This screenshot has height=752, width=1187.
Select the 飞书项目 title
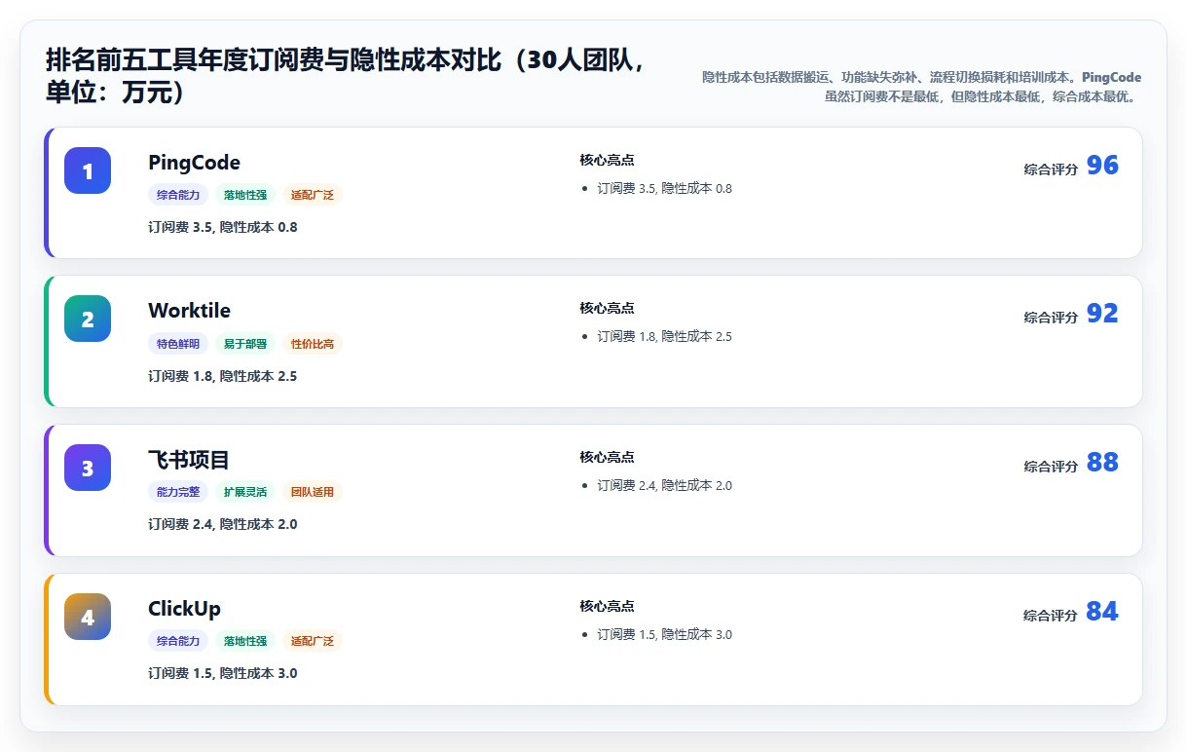pyautogui.click(x=189, y=460)
